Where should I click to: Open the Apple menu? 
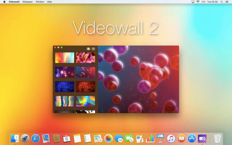point(4,2)
